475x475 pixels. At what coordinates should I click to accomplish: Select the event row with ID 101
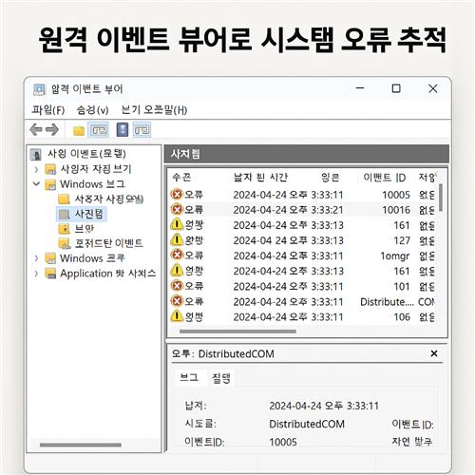click(x=302, y=286)
